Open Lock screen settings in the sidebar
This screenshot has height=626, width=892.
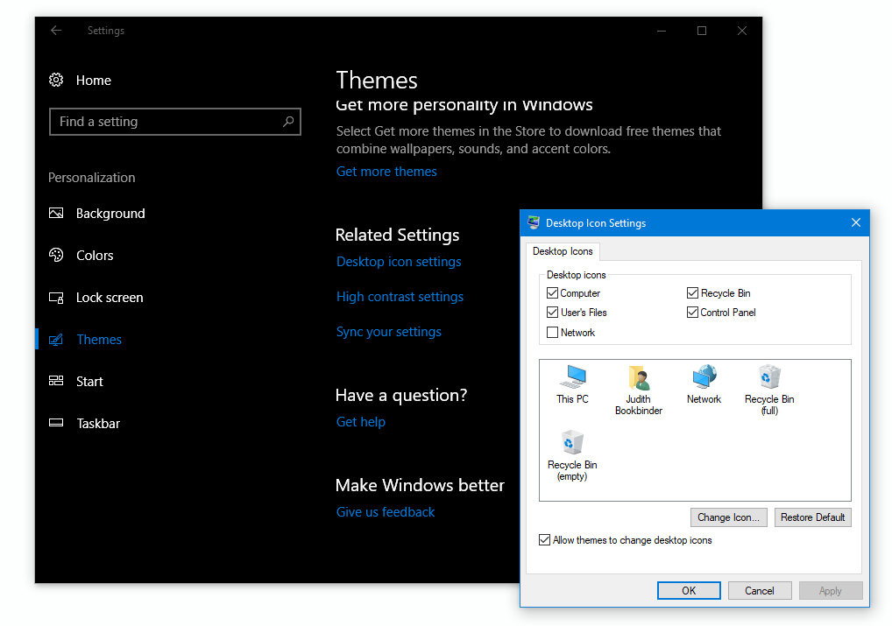[x=109, y=297]
